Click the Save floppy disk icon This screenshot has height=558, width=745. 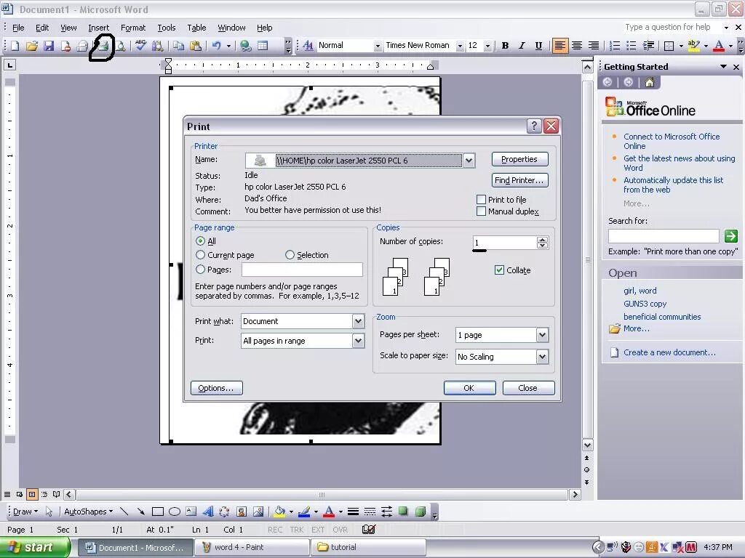click(49, 46)
